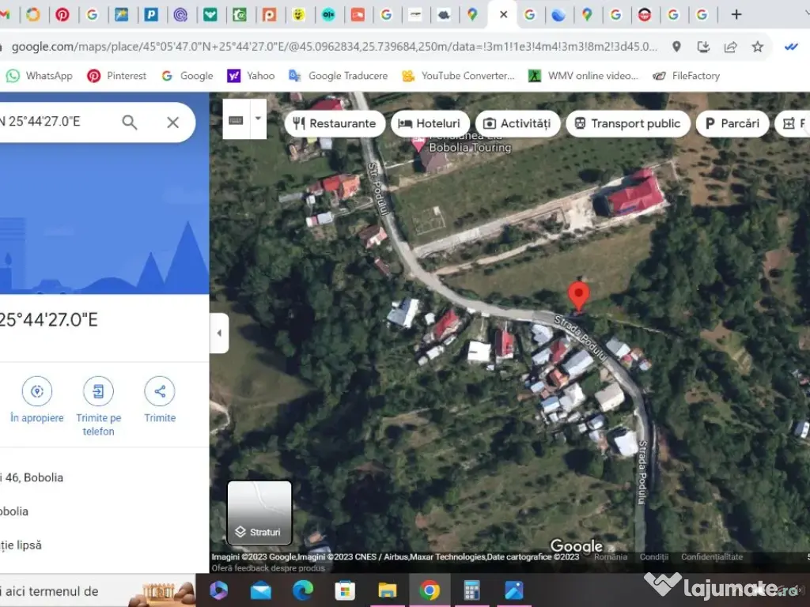The height and width of the screenshot is (607, 810).
Task: Select the Restaurante category chip
Action: tap(335, 123)
